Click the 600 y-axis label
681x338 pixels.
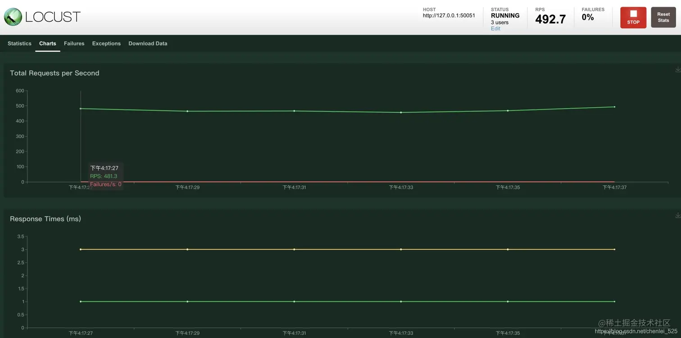pos(20,91)
